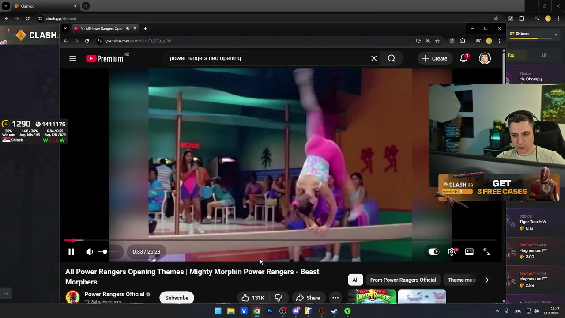The width and height of the screenshot is (565, 318).
Task: Bookmark Clash.gg page with star icon
Action: point(496,19)
